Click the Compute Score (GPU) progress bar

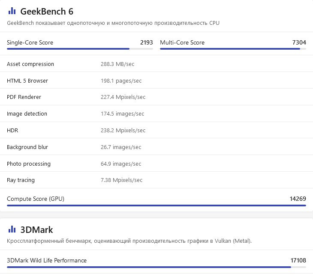pos(156,206)
